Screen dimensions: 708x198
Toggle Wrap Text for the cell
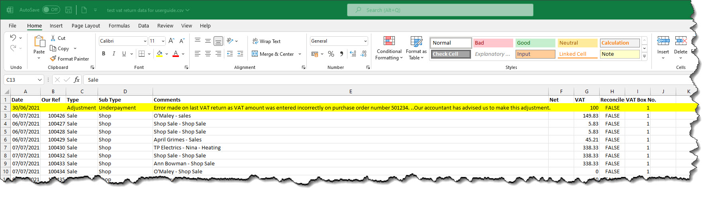tap(266, 41)
